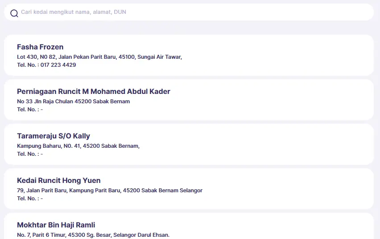Click the Jln Raja Chulan address line

tap(74, 101)
